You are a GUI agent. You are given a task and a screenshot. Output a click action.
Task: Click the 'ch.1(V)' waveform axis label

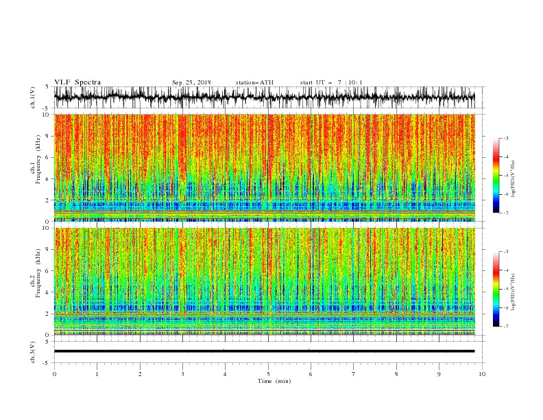[33, 97]
